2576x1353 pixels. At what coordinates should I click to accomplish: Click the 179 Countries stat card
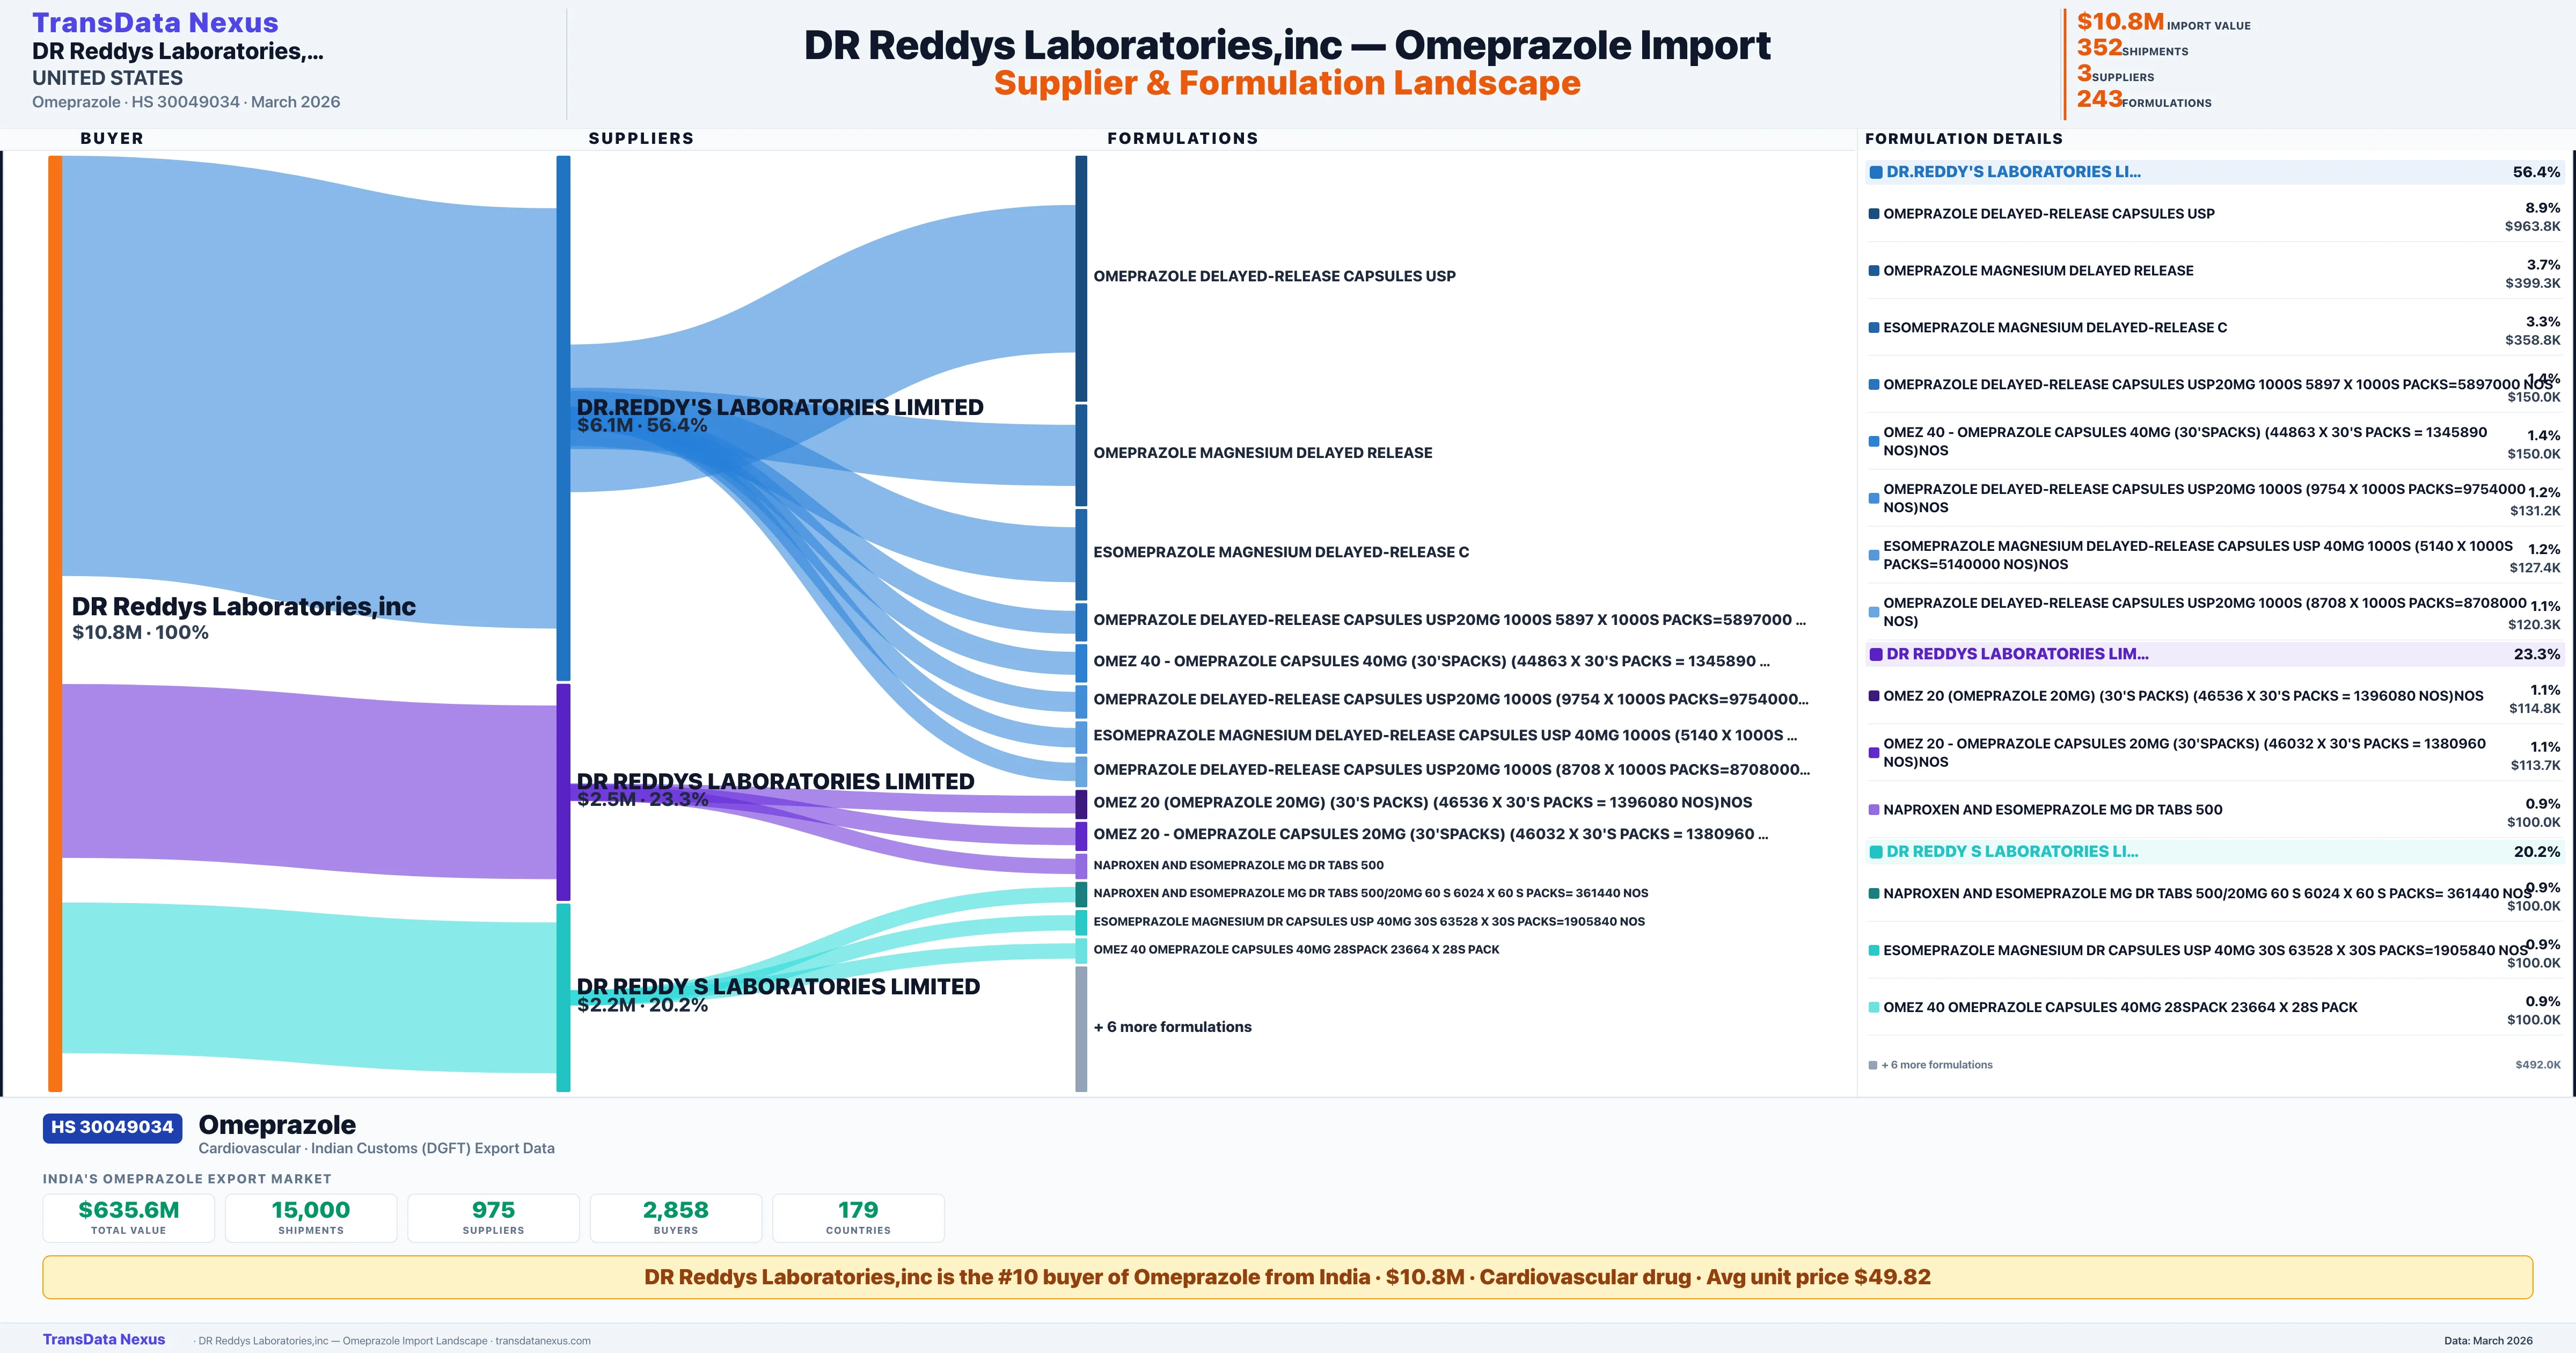pyautogui.click(x=858, y=1217)
